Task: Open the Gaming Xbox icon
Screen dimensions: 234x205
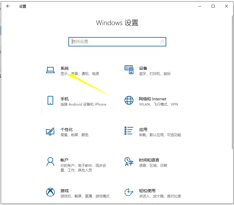Action: coord(50,192)
